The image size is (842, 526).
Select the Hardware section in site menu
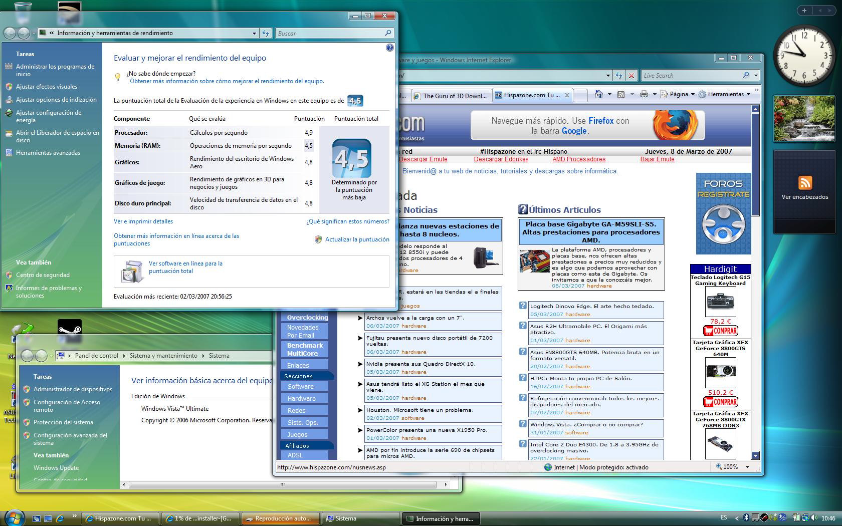(x=302, y=398)
